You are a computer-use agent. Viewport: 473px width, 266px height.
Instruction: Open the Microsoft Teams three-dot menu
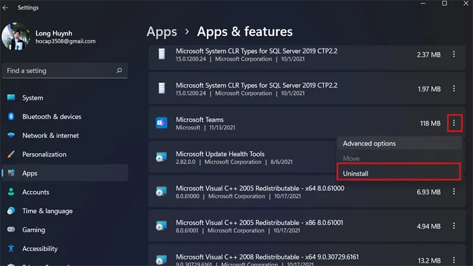tap(454, 123)
